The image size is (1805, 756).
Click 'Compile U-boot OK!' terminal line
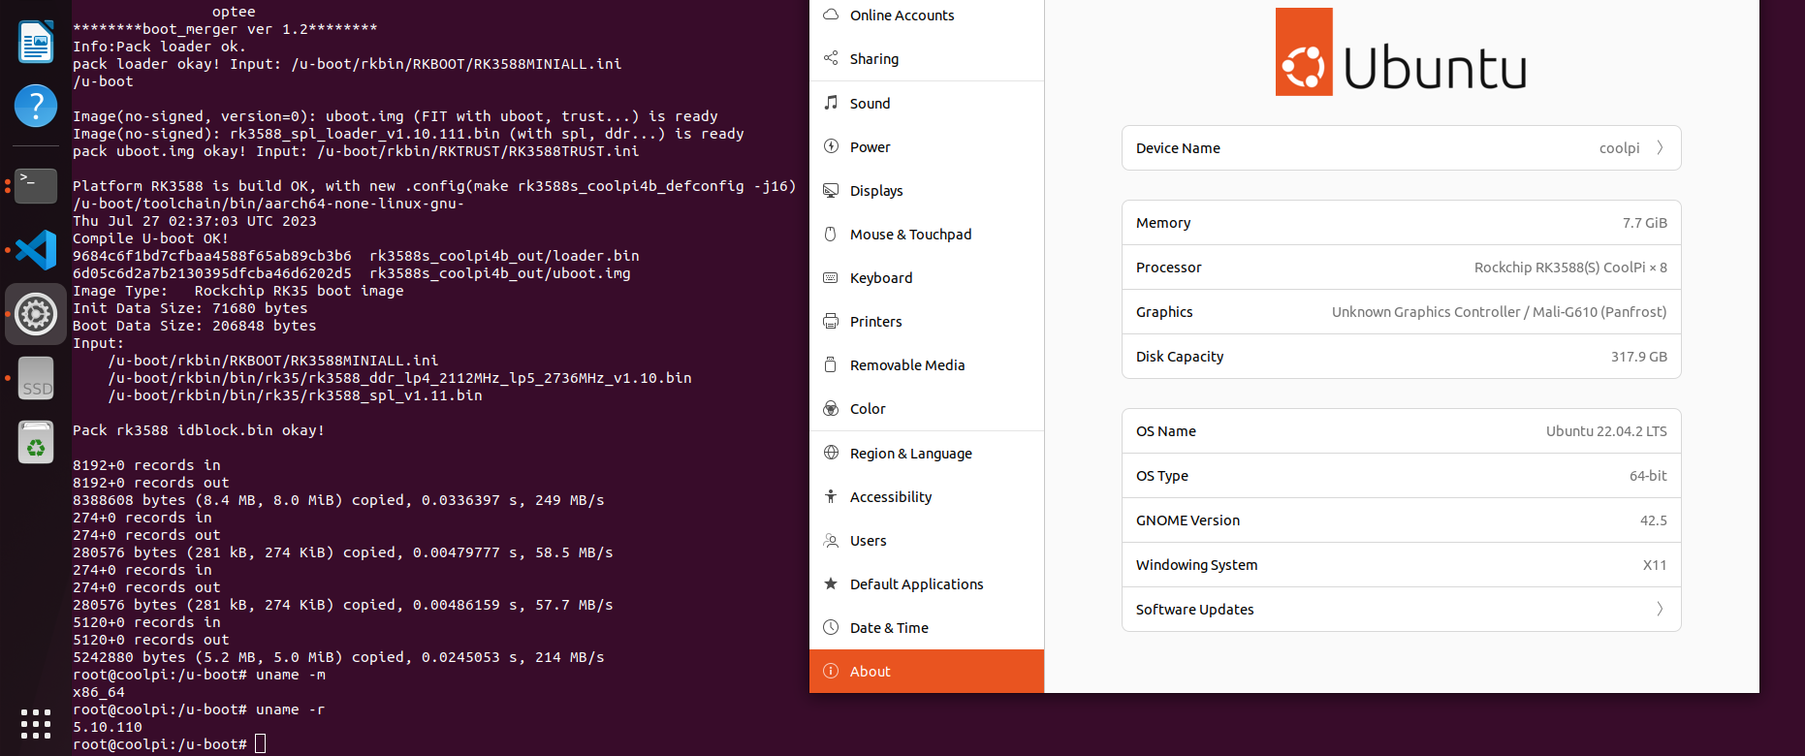(150, 237)
